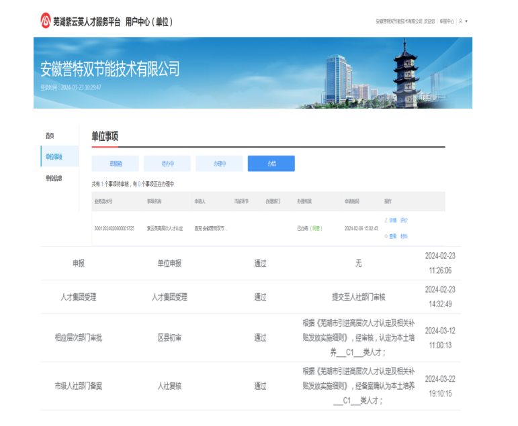Switch to the 待办中 tab

[167, 164]
